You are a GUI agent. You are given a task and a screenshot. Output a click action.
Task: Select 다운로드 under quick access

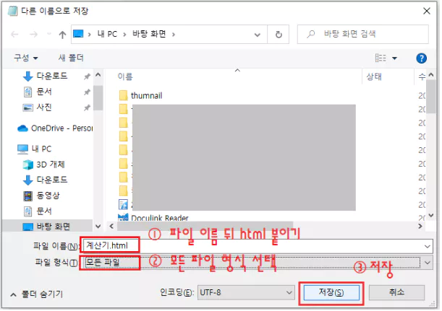click(x=52, y=76)
